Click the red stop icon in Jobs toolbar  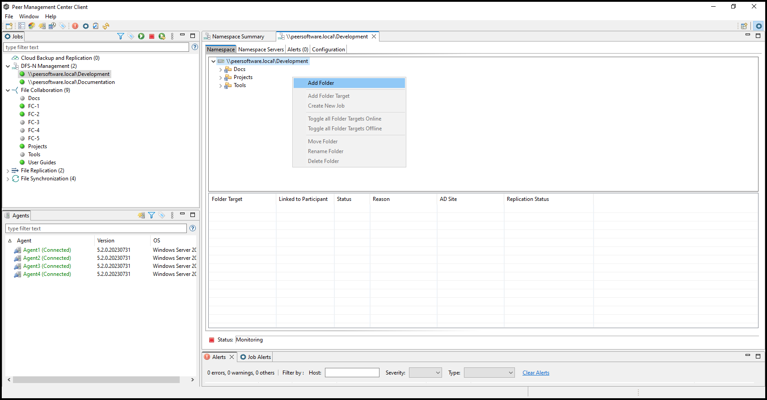(x=152, y=37)
